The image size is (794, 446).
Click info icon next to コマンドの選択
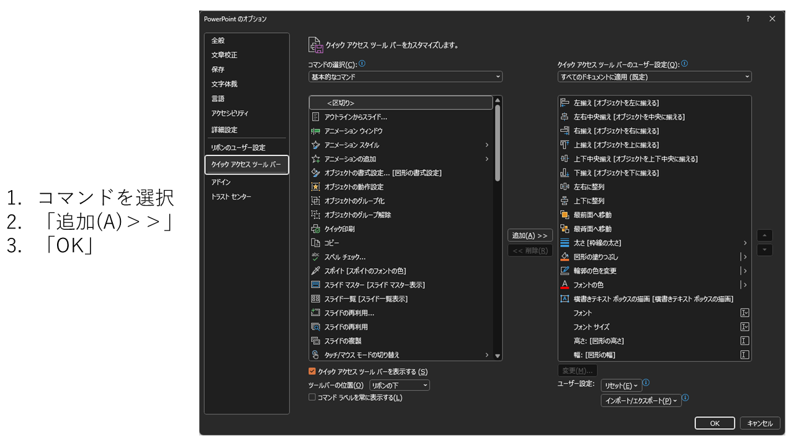pyautogui.click(x=362, y=63)
